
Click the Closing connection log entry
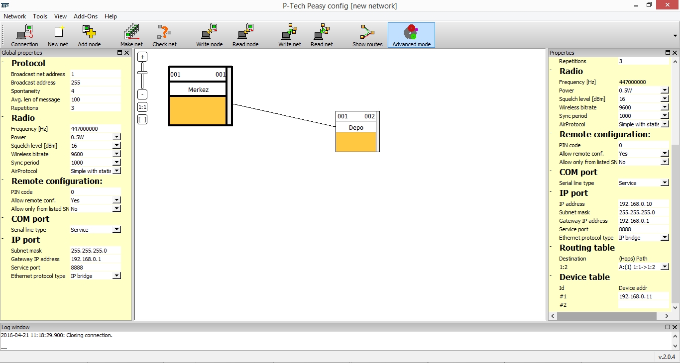[x=57, y=335]
